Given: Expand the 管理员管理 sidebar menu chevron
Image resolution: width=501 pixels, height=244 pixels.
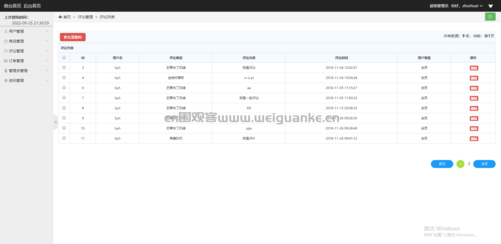Looking at the screenshot, I should pos(47,70).
